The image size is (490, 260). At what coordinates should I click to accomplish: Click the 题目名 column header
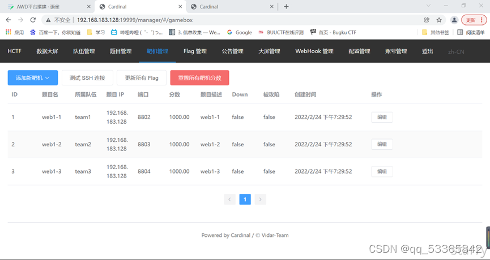pyautogui.click(x=50, y=94)
